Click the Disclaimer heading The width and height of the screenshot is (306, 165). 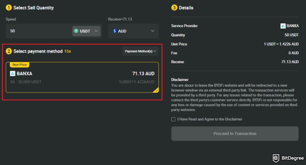tap(180, 80)
